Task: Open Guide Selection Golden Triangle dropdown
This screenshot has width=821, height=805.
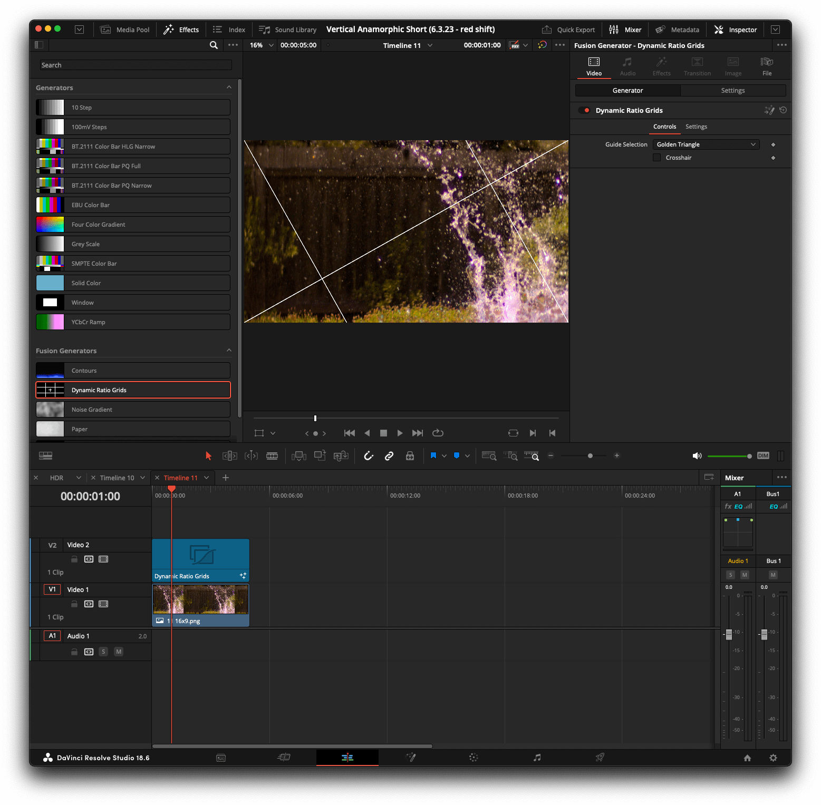Action: (x=706, y=144)
